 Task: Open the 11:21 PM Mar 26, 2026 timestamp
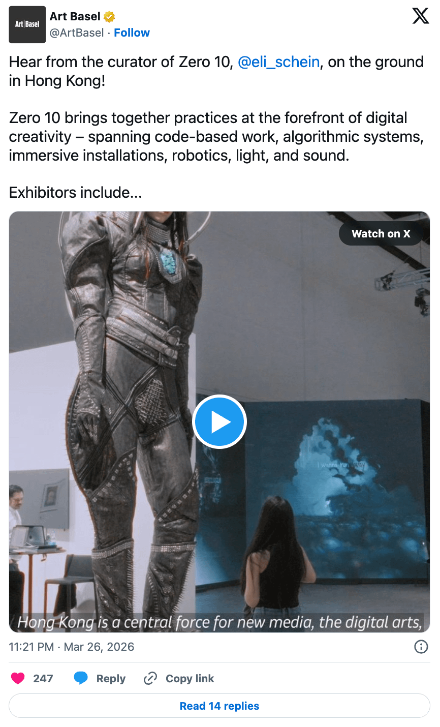point(72,647)
